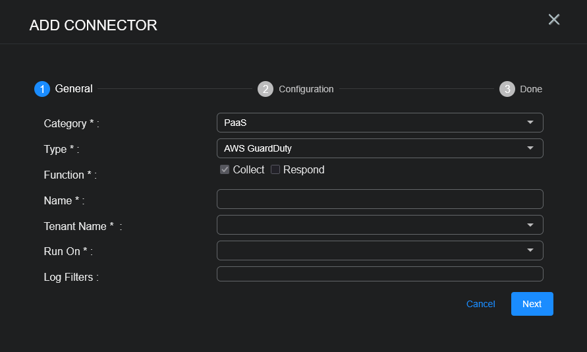
Task: Open the Type field showing AWS GuardDuty
Action: pyautogui.click(x=369, y=148)
